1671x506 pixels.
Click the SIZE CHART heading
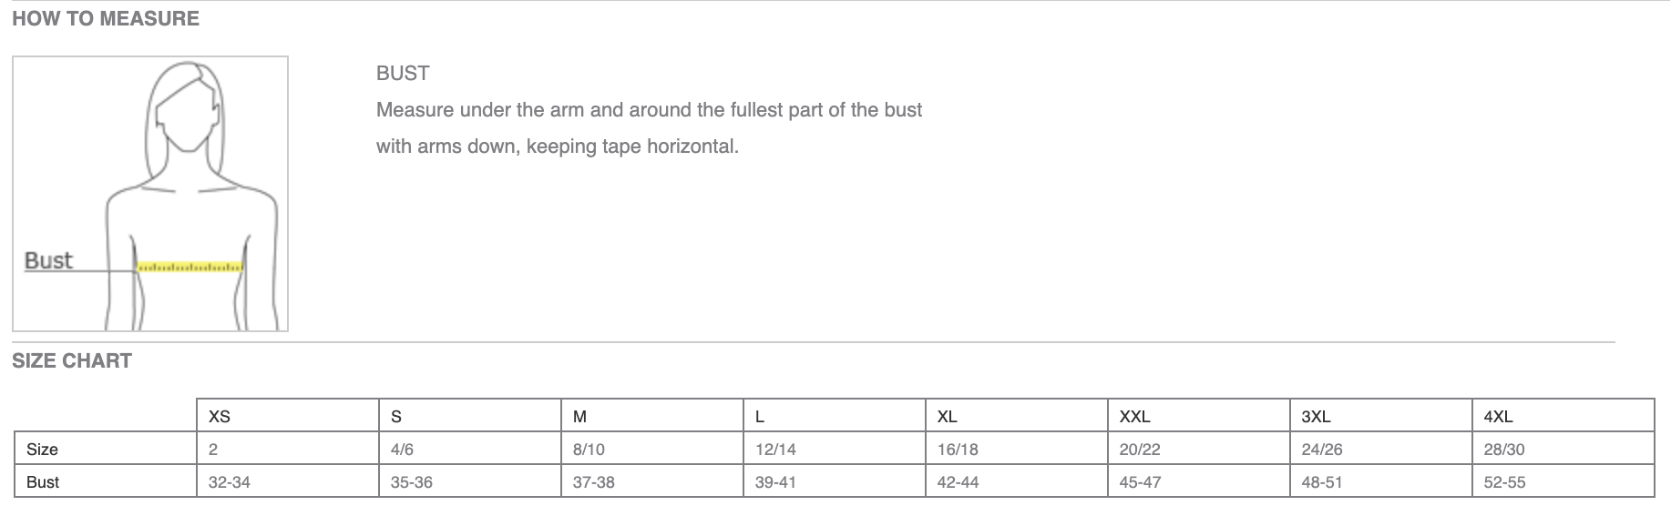[x=72, y=360]
